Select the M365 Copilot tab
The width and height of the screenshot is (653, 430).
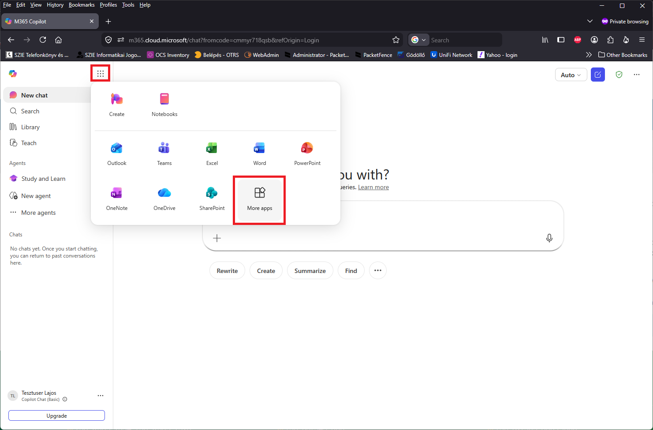coord(50,21)
